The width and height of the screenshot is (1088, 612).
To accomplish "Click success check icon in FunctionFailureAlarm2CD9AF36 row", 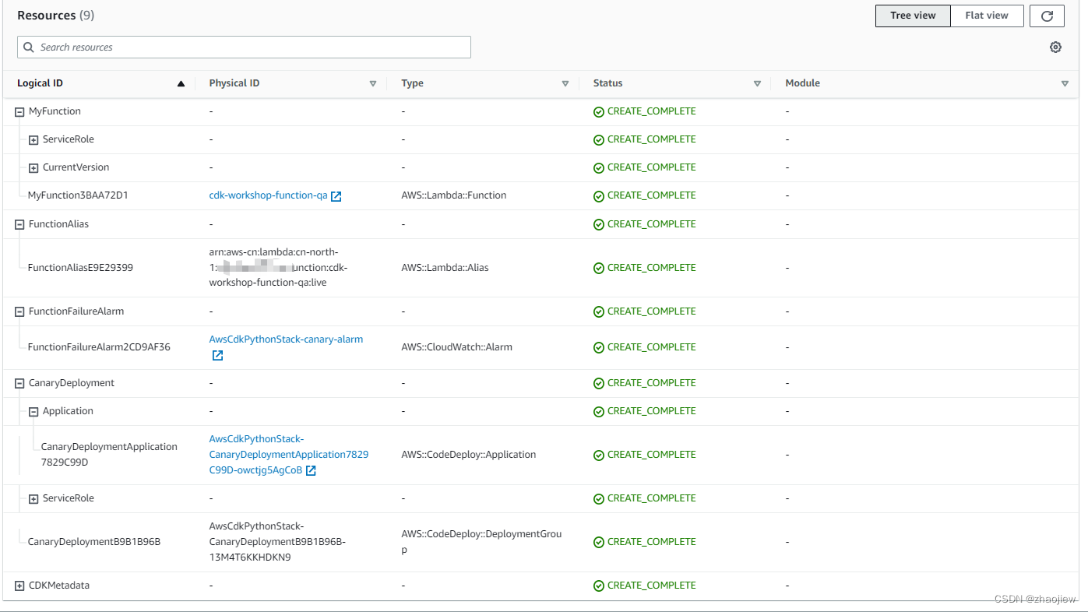I will click(x=599, y=348).
